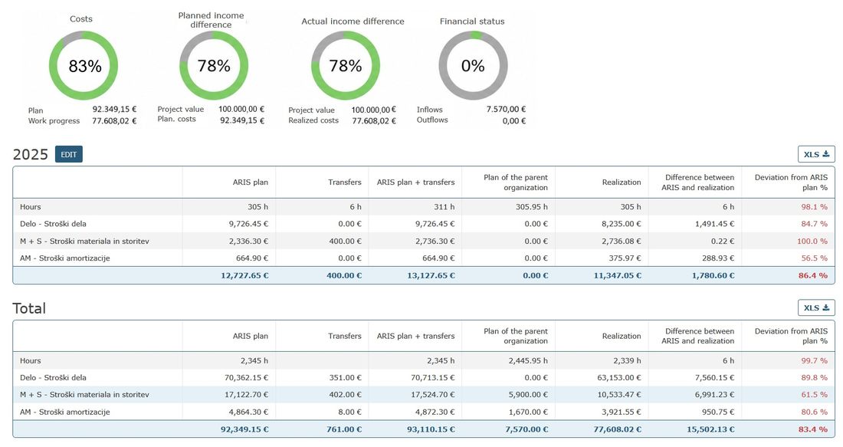
Task: Click the Financial status 0% donut chart
Action: (473, 66)
